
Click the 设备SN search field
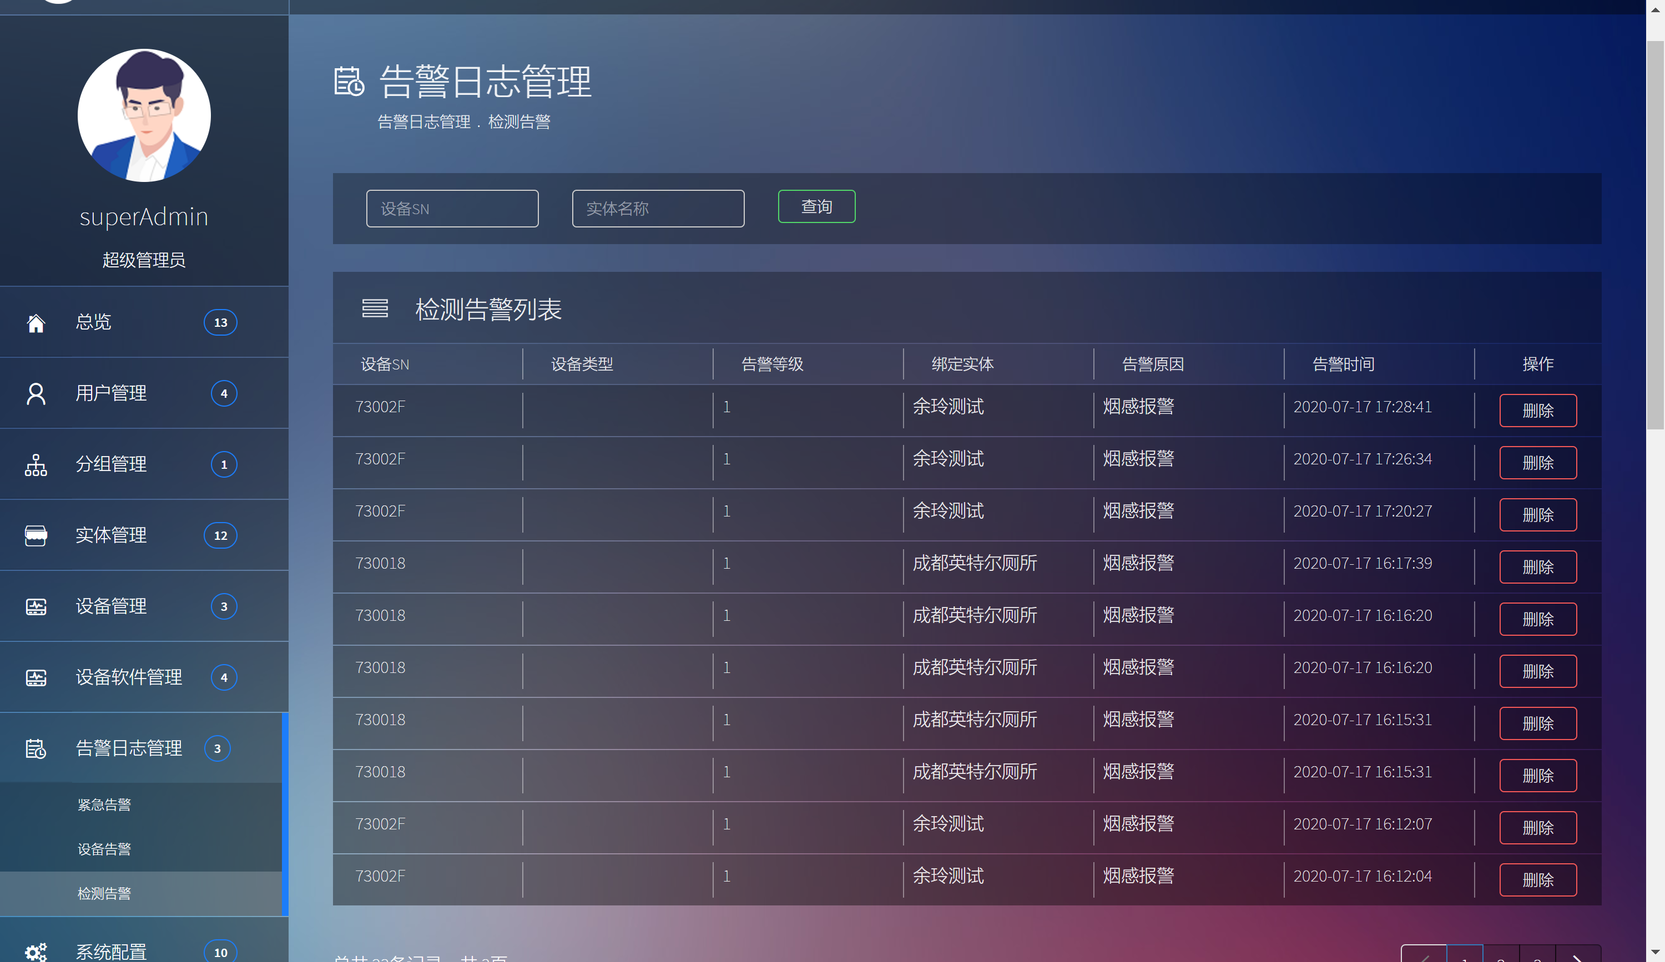pos(452,209)
